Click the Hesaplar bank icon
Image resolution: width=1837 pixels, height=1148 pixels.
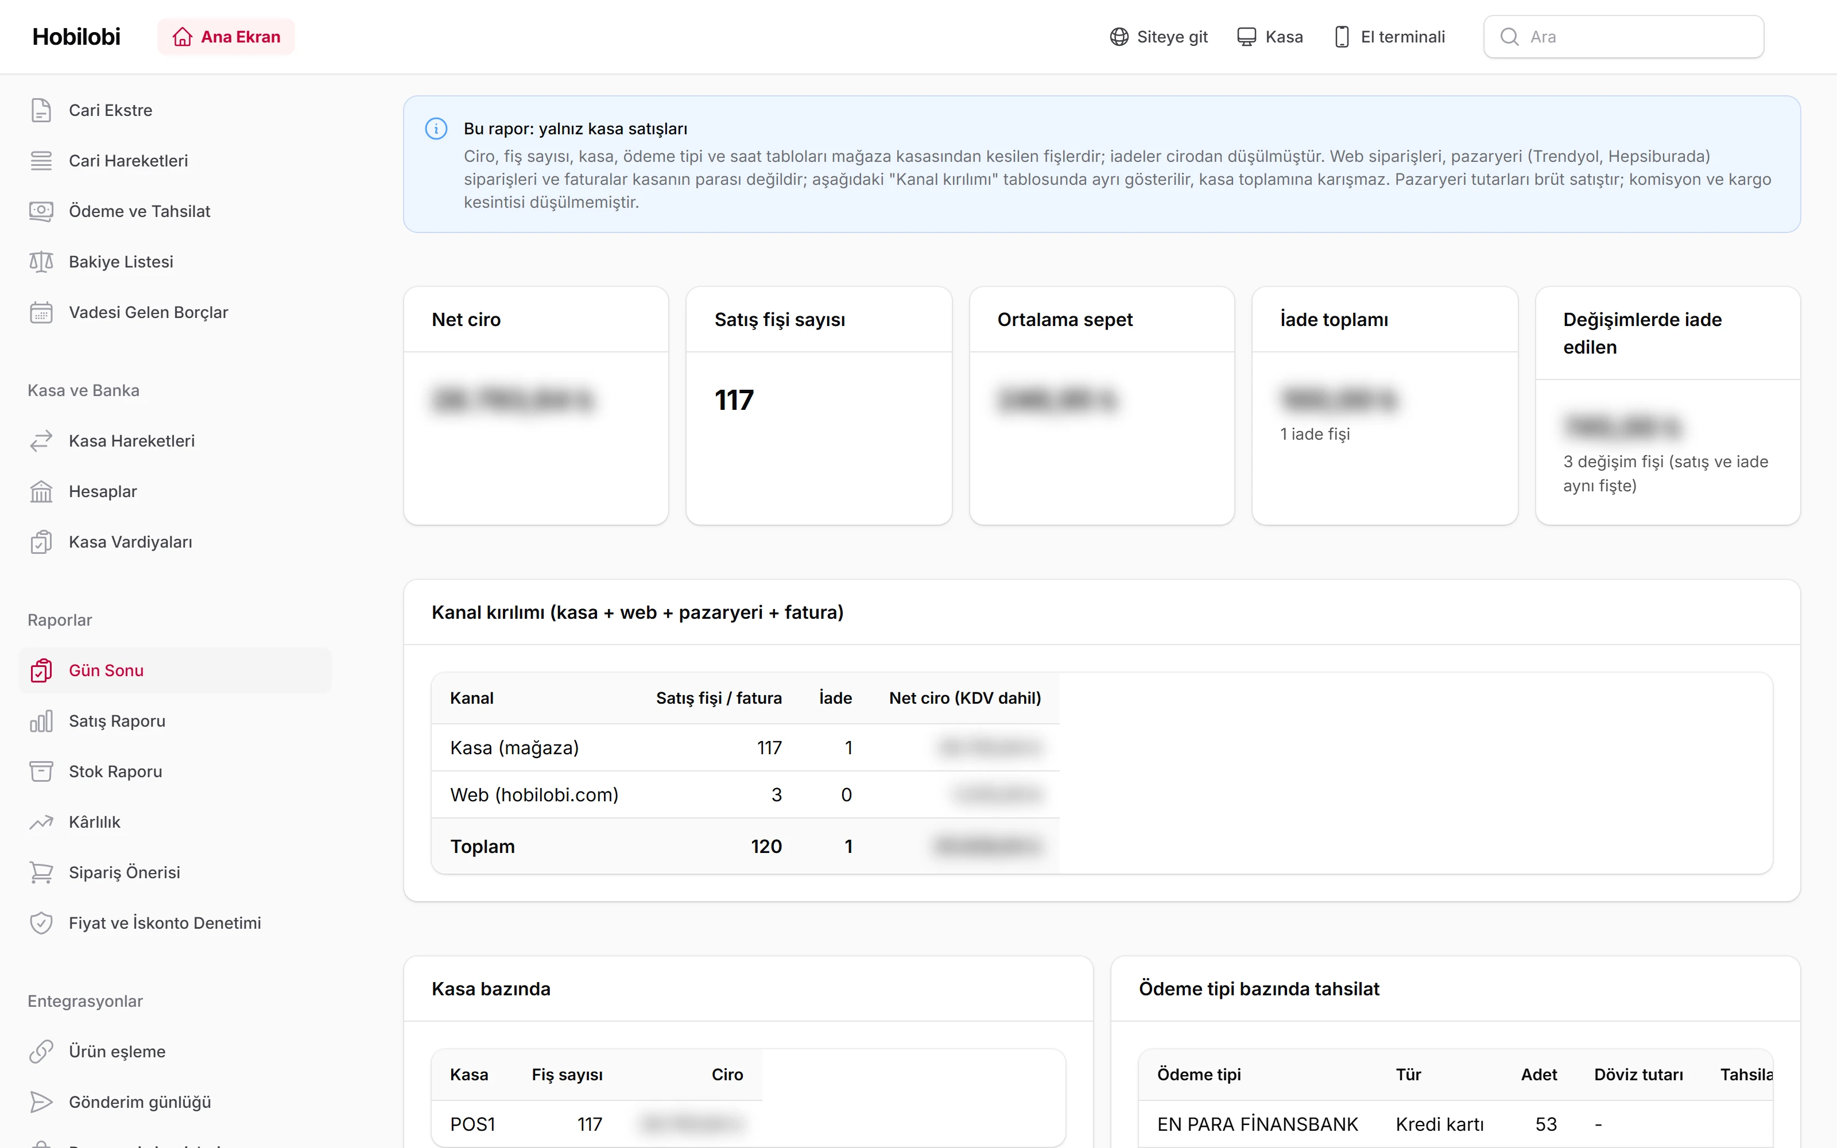tap(41, 491)
